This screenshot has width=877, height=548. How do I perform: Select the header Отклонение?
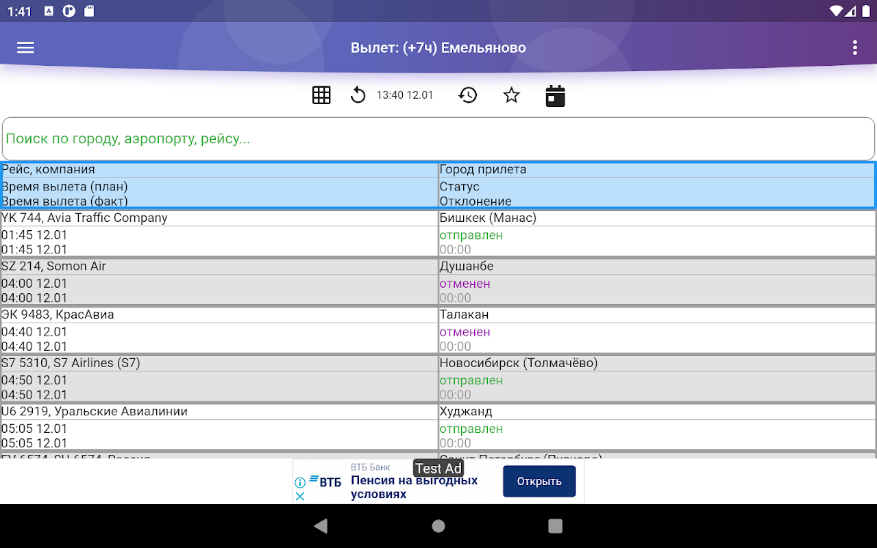475,201
